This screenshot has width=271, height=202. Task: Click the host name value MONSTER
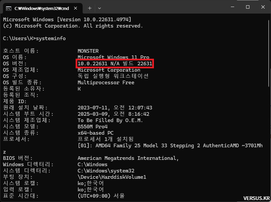[x=88, y=51]
